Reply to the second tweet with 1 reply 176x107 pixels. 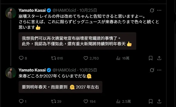tap(21, 101)
